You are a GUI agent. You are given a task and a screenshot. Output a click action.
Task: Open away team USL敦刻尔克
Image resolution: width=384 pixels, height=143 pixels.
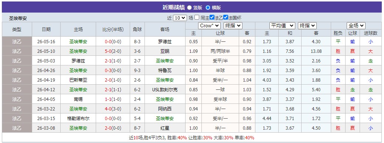click(165, 90)
